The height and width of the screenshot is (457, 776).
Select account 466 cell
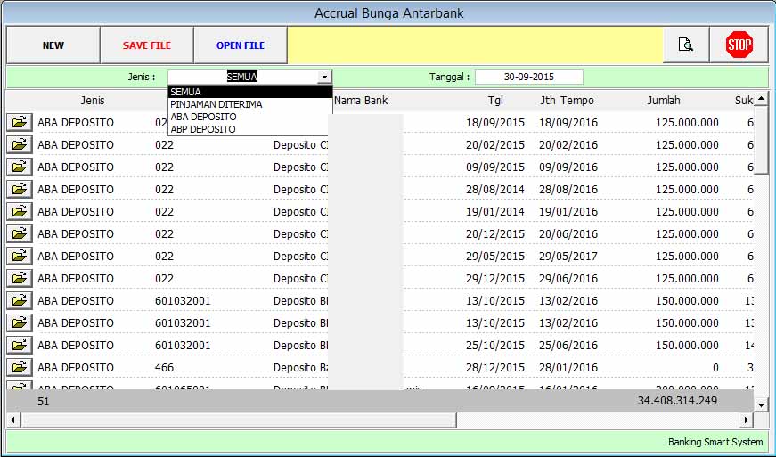coord(164,368)
